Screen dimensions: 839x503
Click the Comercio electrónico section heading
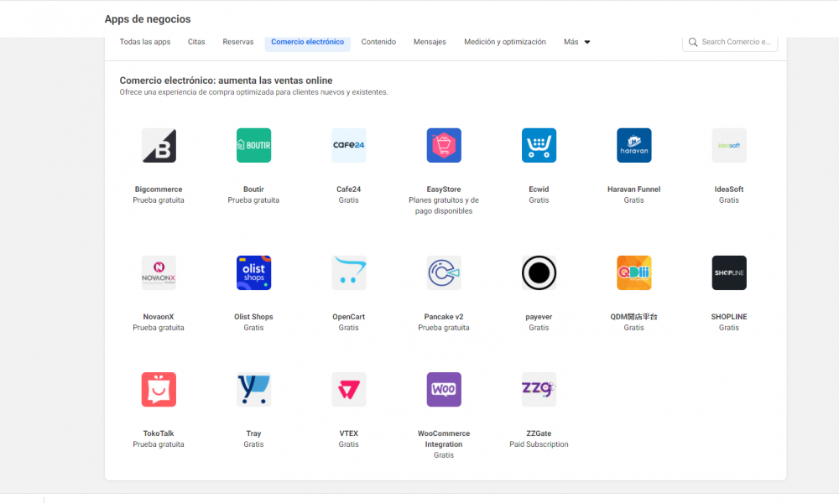click(x=226, y=80)
